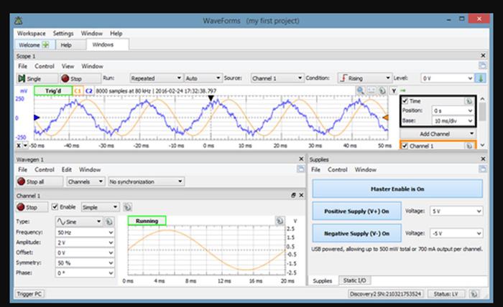Image resolution: width=503 pixels, height=307 pixels.
Task: Open plot options gear beside the Y button
Action: [x=382, y=90]
